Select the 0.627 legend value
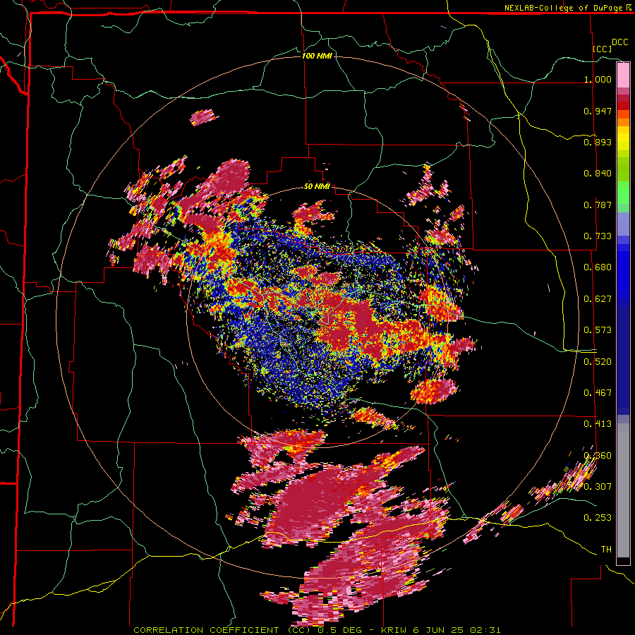Viewport: 635px width, 635px height. click(x=598, y=299)
